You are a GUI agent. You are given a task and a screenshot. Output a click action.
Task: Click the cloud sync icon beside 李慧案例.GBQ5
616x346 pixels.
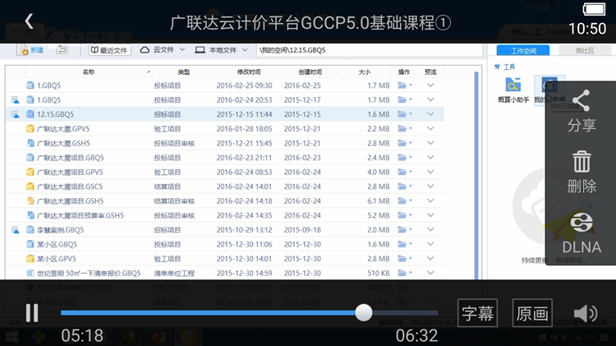coord(16,230)
